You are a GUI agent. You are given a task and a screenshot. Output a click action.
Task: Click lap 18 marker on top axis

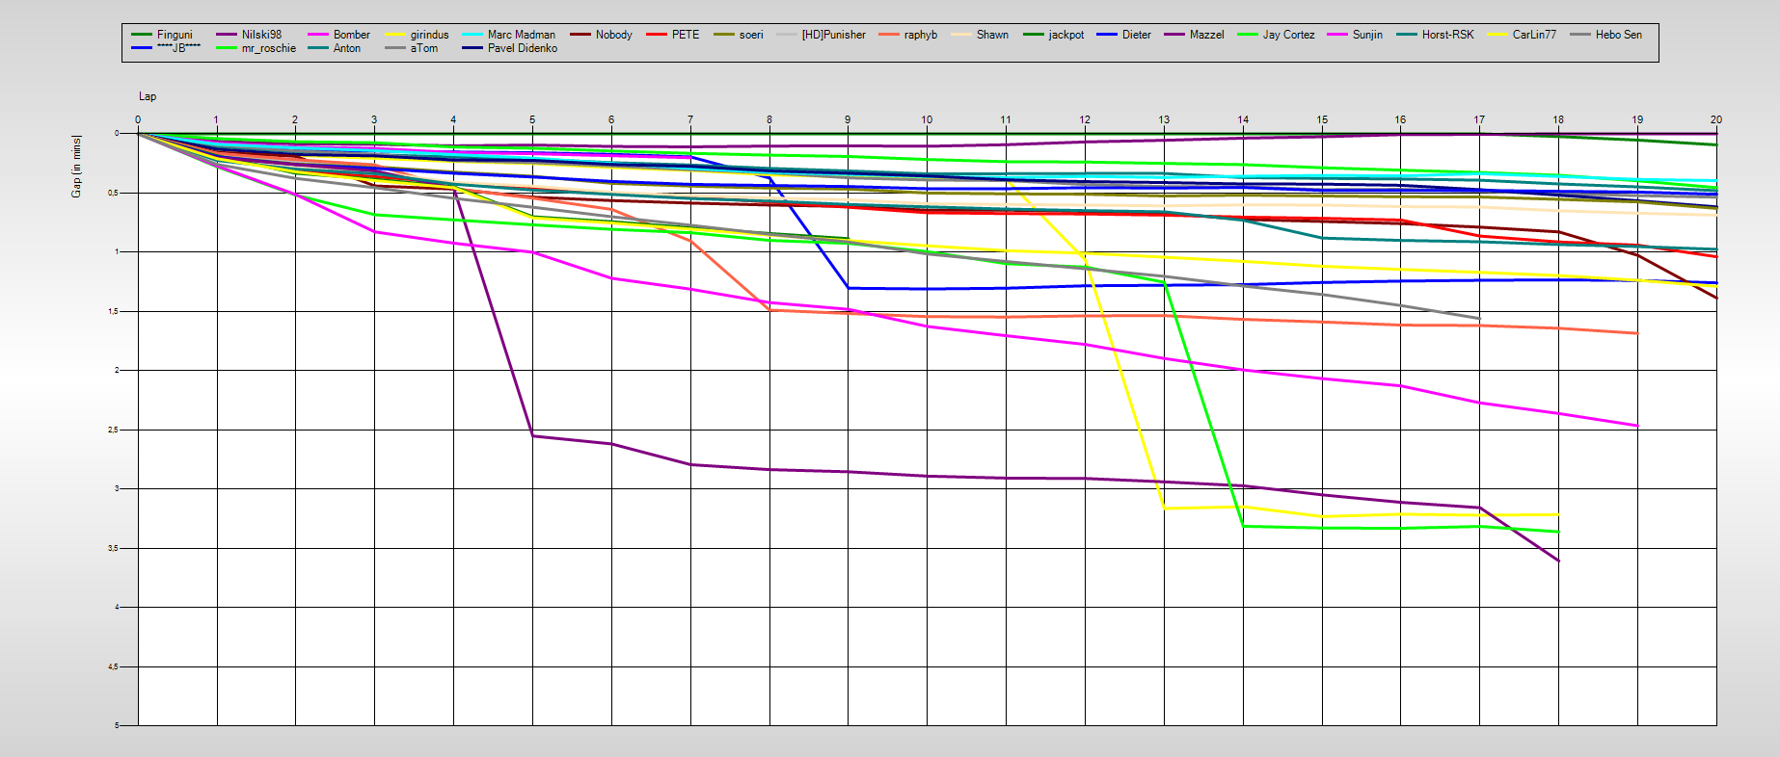pyautogui.click(x=1558, y=120)
